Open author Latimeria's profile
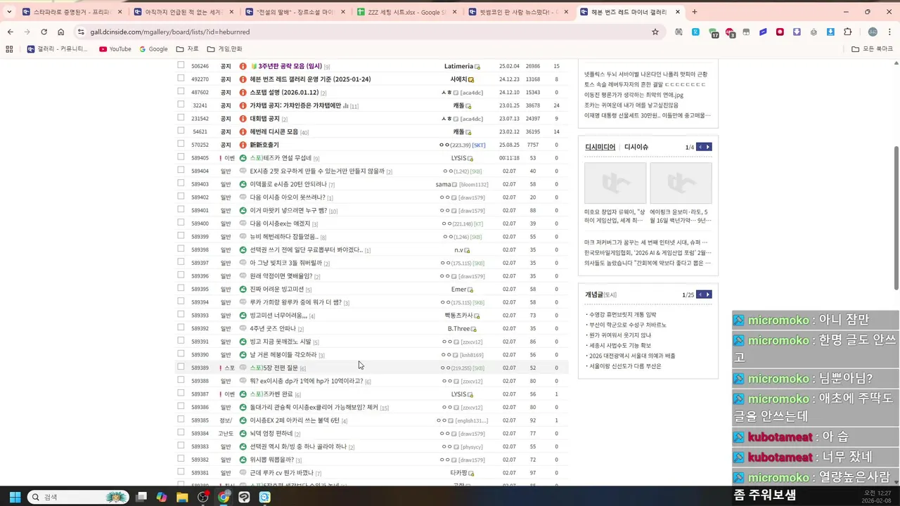Screen dimensions: 900x506 click(x=458, y=66)
